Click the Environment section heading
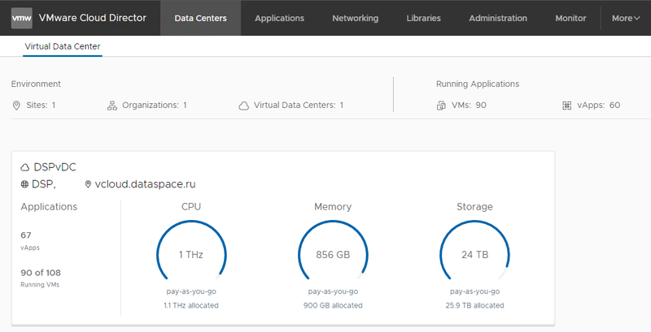Viewport: 651px width, 332px height. coord(36,84)
